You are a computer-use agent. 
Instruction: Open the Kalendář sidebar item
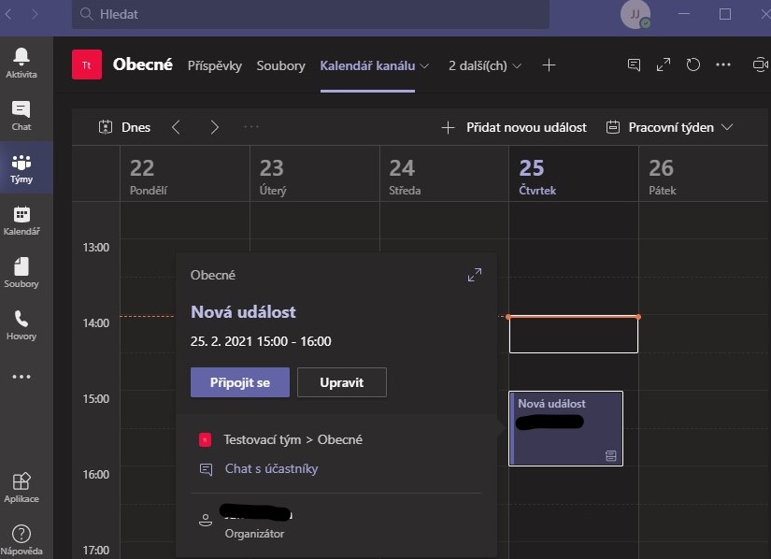click(x=21, y=221)
